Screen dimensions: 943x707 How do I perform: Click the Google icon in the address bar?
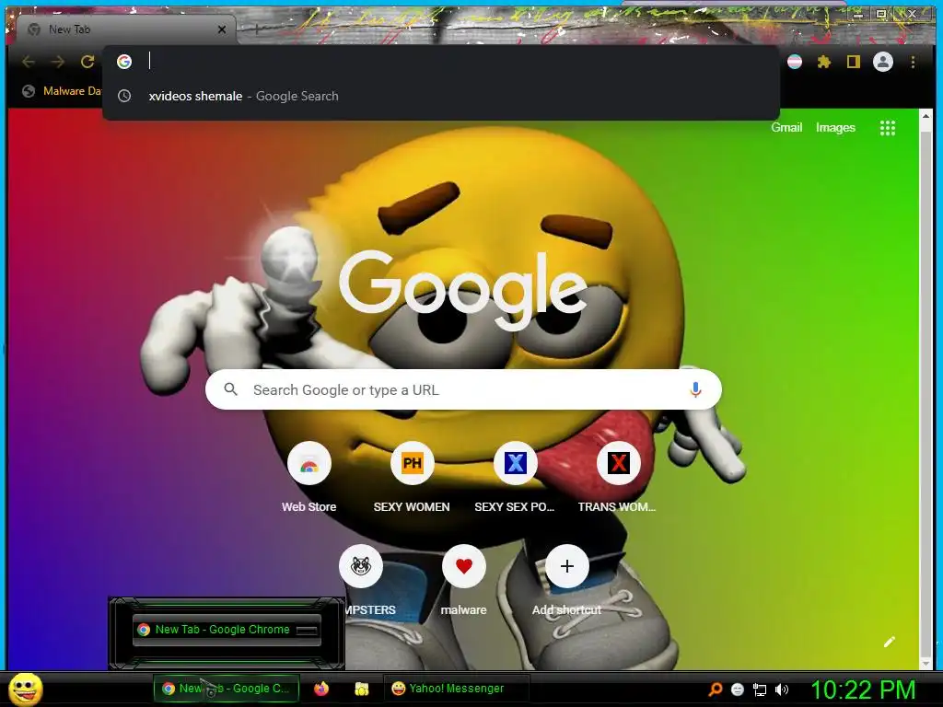124,62
